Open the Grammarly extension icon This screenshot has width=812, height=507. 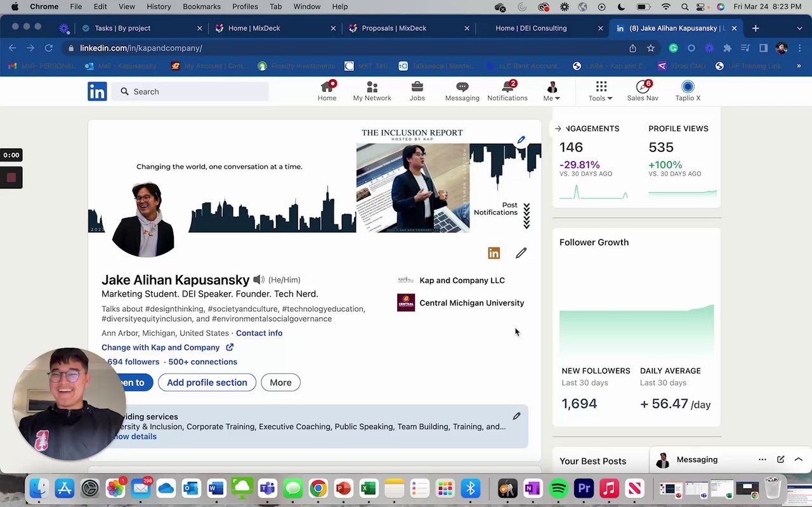673,48
